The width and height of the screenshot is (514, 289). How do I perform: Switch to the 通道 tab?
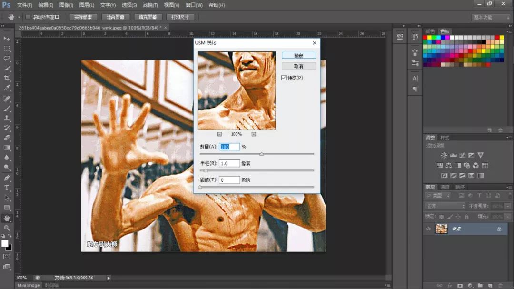(x=445, y=187)
